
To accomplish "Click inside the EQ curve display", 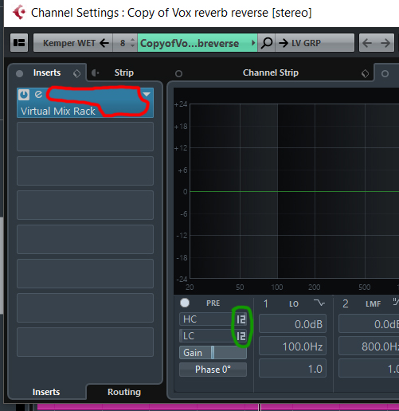I will tap(294, 191).
